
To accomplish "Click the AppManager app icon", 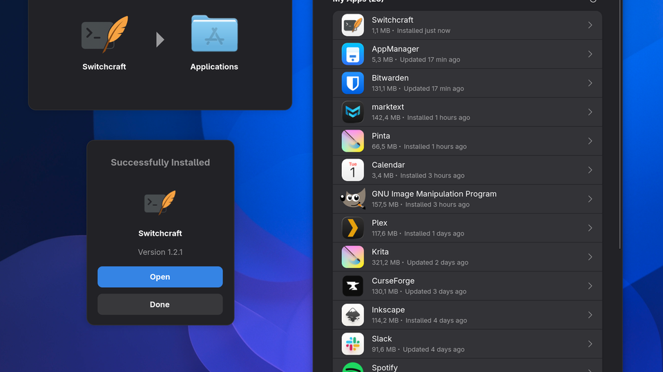I will pyautogui.click(x=353, y=54).
